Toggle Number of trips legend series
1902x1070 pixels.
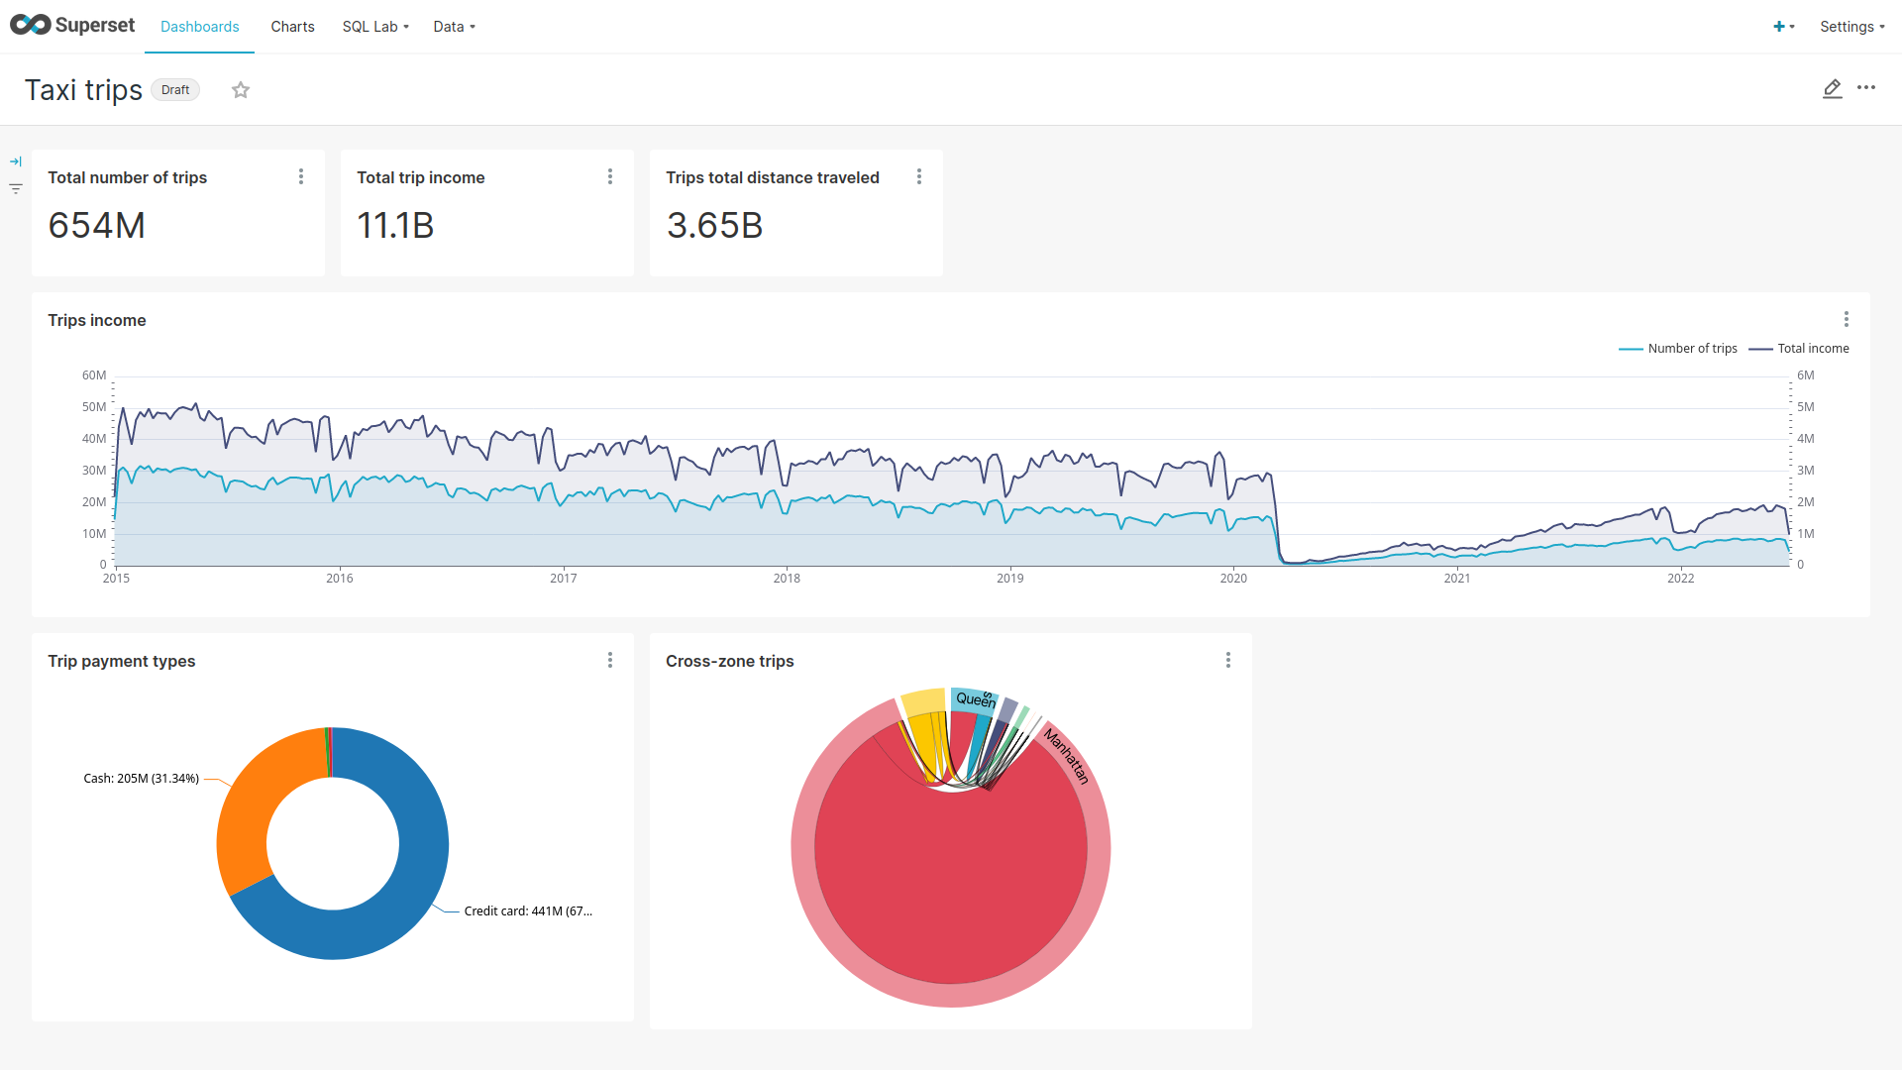pos(1691,349)
